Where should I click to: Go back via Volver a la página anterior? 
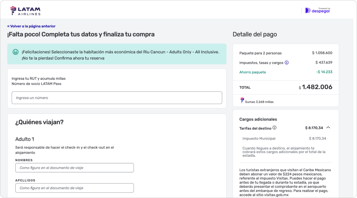point(31,26)
